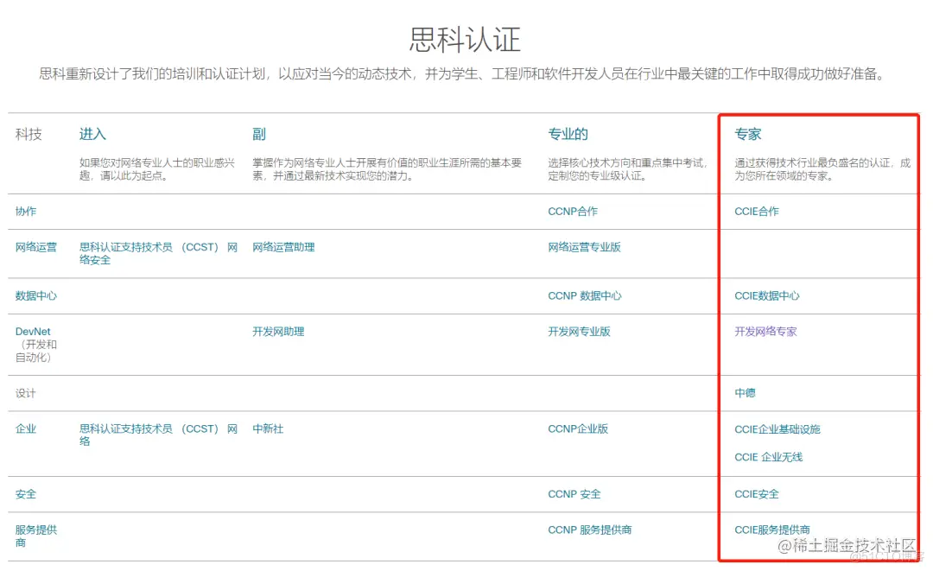
Task: Click the 选择核心技术方向 description text
Action: coord(627,169)
